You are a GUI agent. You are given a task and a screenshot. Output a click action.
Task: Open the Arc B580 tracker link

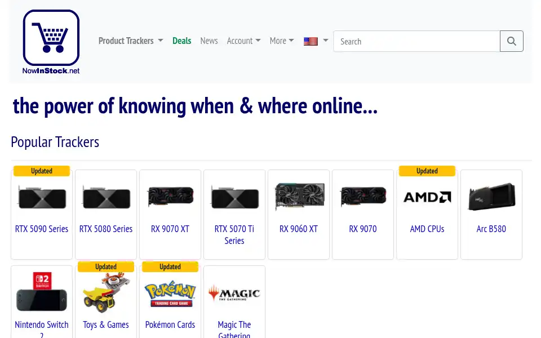click(x=491, y=229)
